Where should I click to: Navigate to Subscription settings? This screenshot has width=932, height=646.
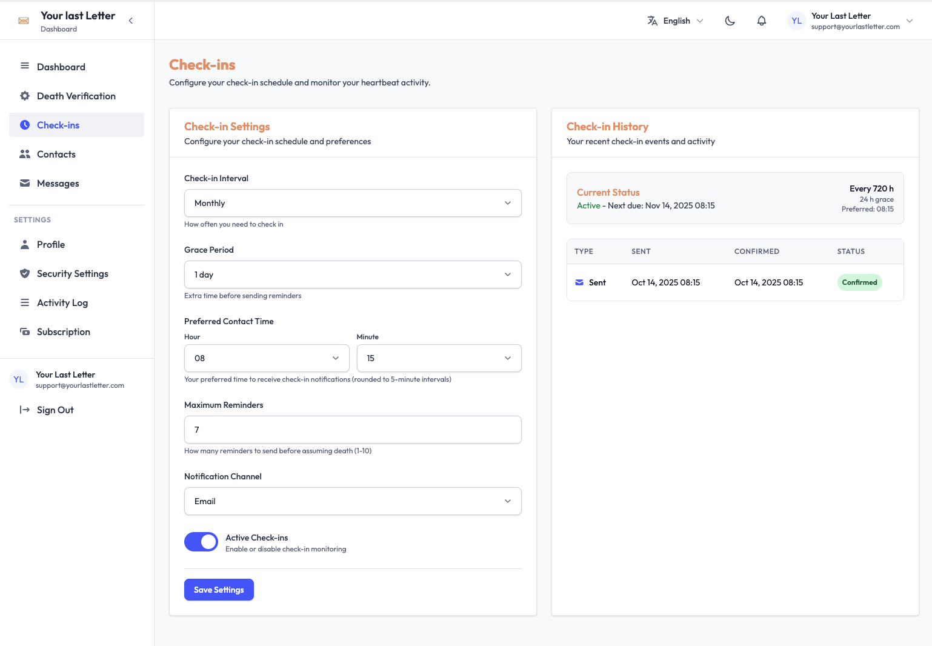[x=64, y=332]
